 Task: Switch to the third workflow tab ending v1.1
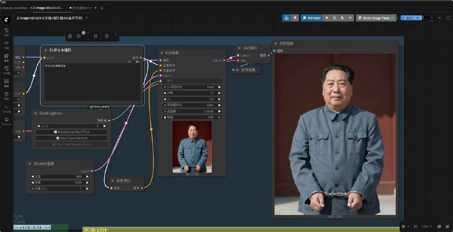[82, 8]
